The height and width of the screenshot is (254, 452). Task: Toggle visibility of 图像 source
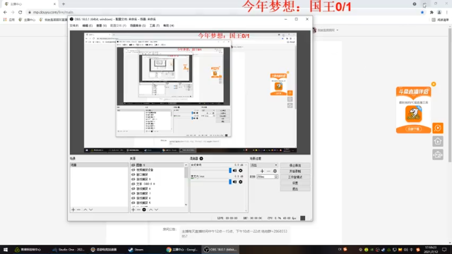tap(133, 165)
